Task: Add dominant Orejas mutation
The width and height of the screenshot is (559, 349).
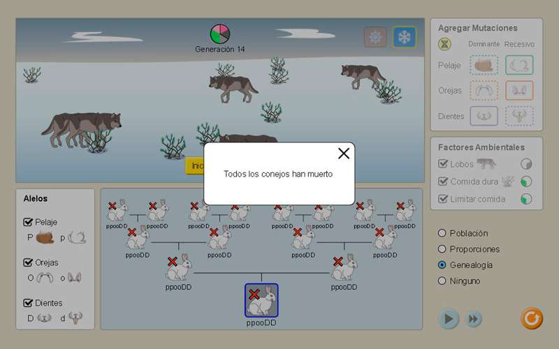Action: click(x=484, y=91)
